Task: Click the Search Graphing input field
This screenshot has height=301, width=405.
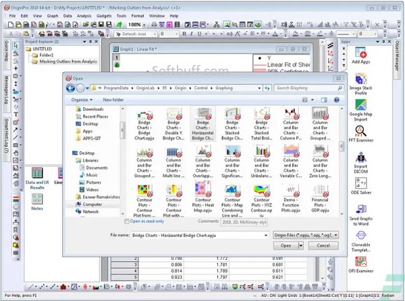Action: [x=308, y=88]
